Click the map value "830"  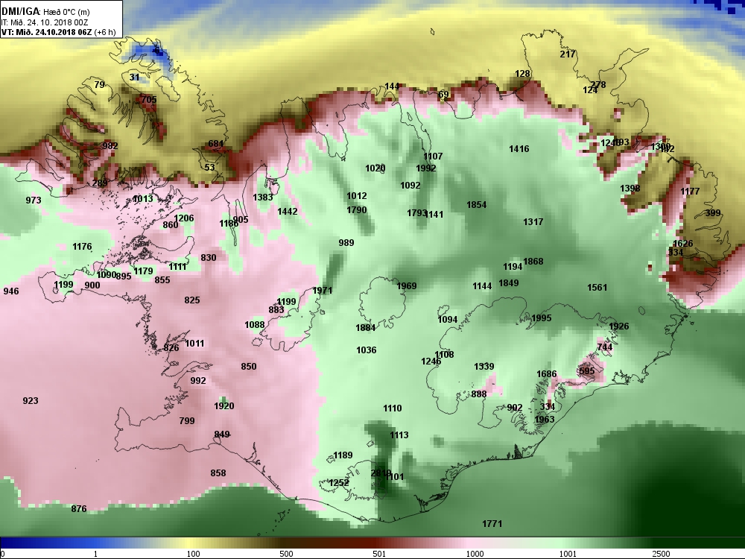[x=208, y=258]
